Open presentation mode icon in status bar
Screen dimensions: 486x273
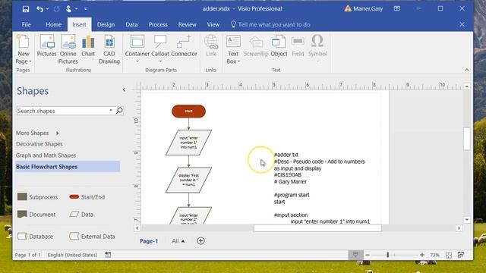tap(355, 255)
